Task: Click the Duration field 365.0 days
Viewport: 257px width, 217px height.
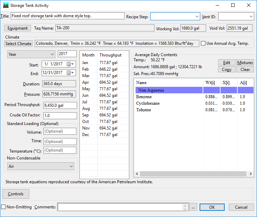Action: click(59, 84)
